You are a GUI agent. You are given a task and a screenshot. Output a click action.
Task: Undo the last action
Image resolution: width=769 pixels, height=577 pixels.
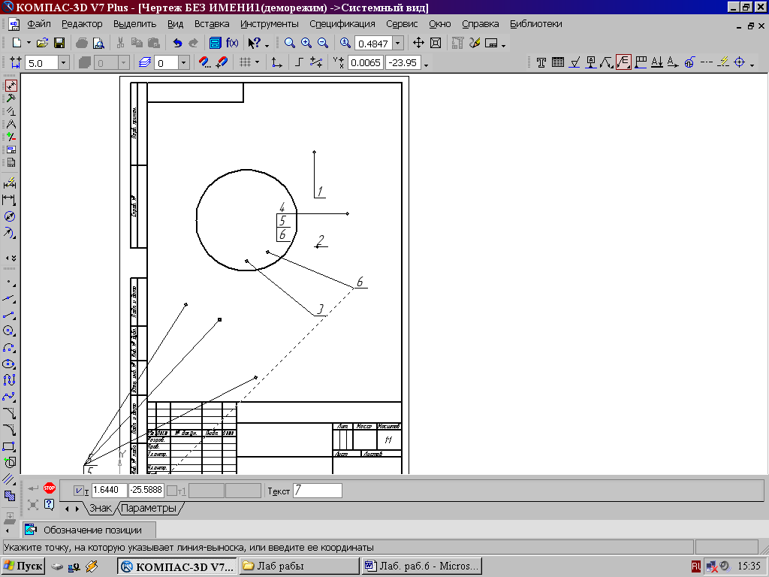coord(177,43)
